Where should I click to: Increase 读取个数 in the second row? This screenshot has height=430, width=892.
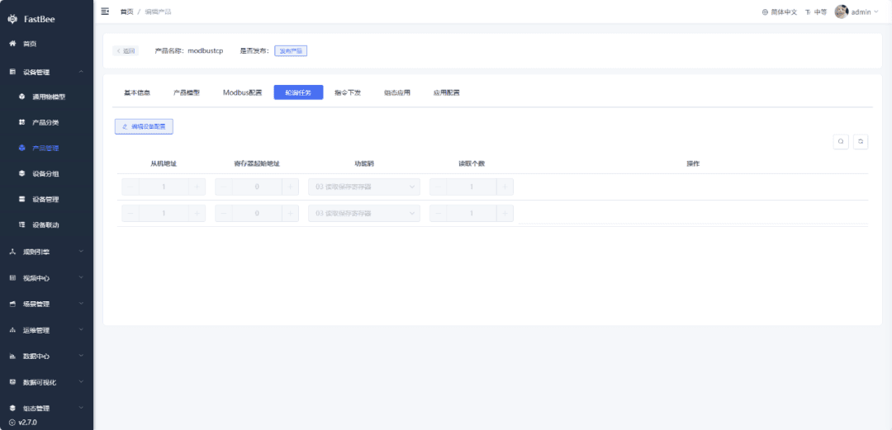point(505,213)
